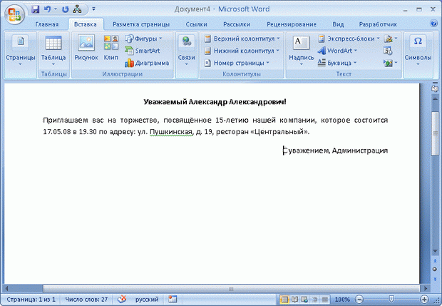The width and height of the screenshot is (442, 306).
Task: Select the Вставка tab
Action: pyautogui.click(x=86, y=24)
